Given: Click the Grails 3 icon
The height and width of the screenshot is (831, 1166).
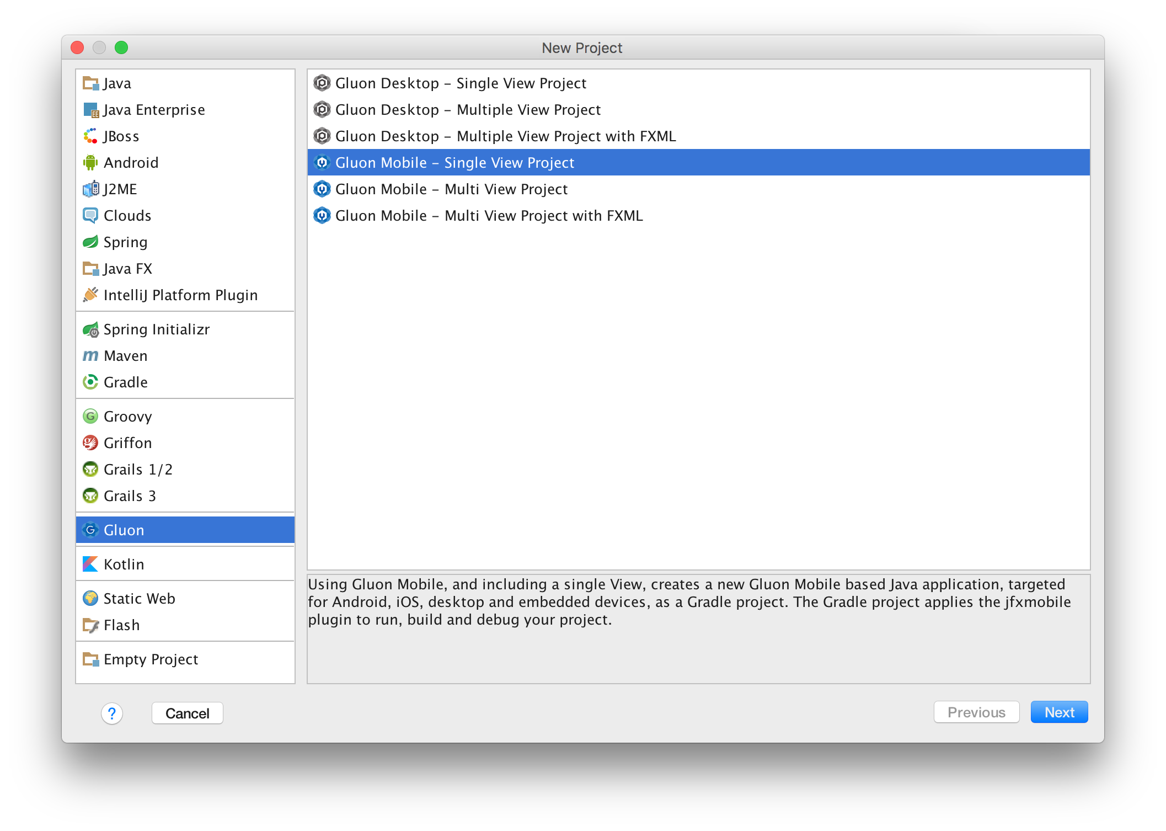Looking at the screenshot, I should tap(90, 496).
